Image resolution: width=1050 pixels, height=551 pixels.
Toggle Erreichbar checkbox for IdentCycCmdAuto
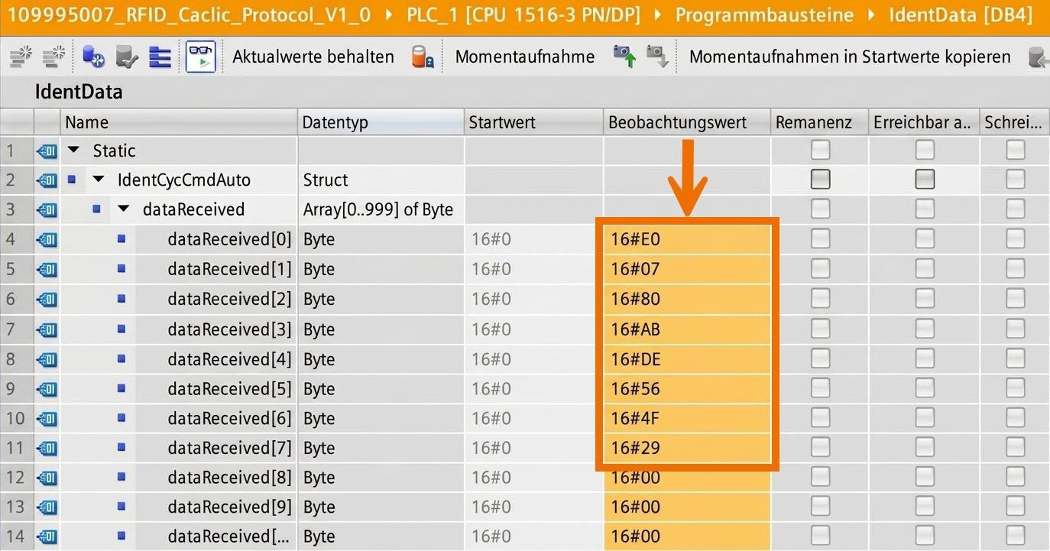tap(925, 179)
